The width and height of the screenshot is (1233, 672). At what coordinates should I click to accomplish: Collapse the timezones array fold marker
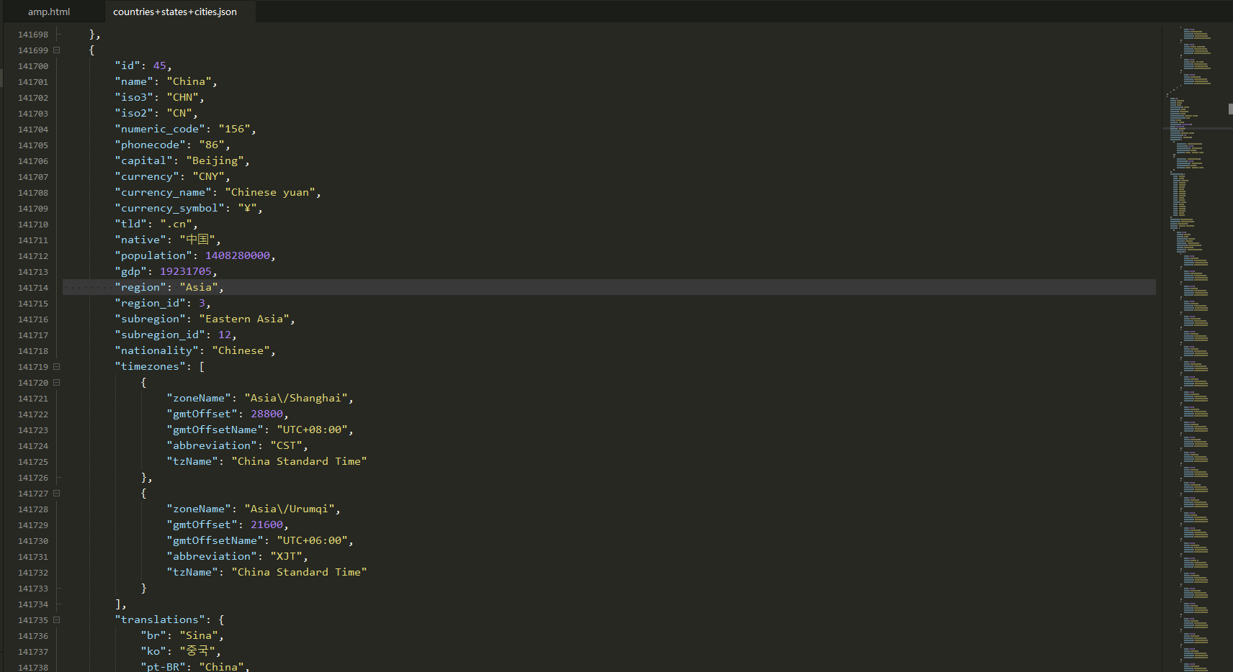point(56,366)
